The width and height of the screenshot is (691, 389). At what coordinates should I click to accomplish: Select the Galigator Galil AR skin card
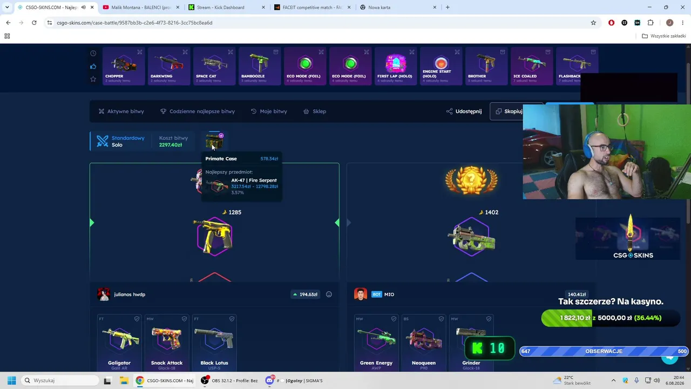coord(119,342)
